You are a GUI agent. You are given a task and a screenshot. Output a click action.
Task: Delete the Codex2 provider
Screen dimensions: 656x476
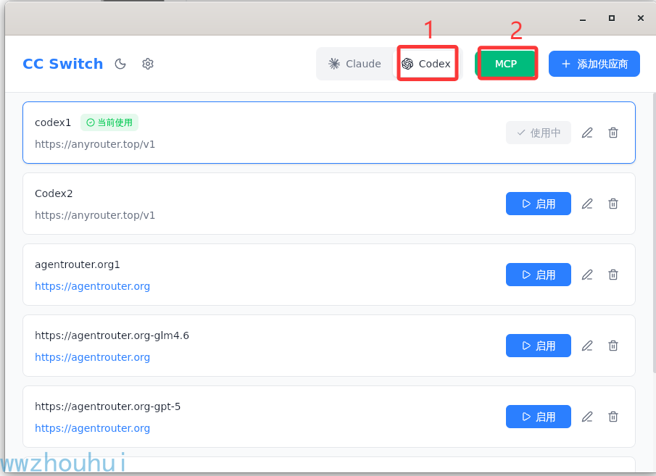point(613,204)
